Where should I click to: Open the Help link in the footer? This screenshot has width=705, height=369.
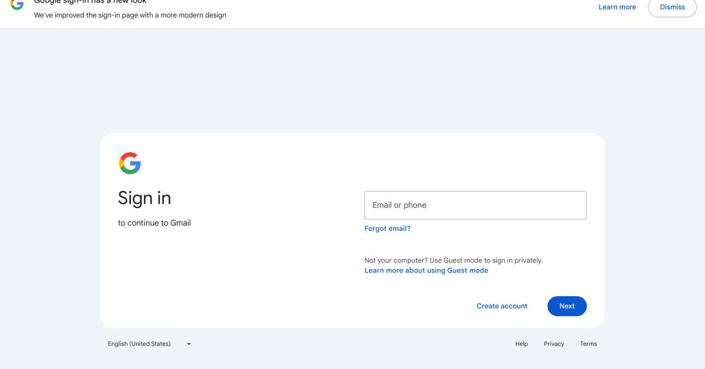(x=521, y=344)
